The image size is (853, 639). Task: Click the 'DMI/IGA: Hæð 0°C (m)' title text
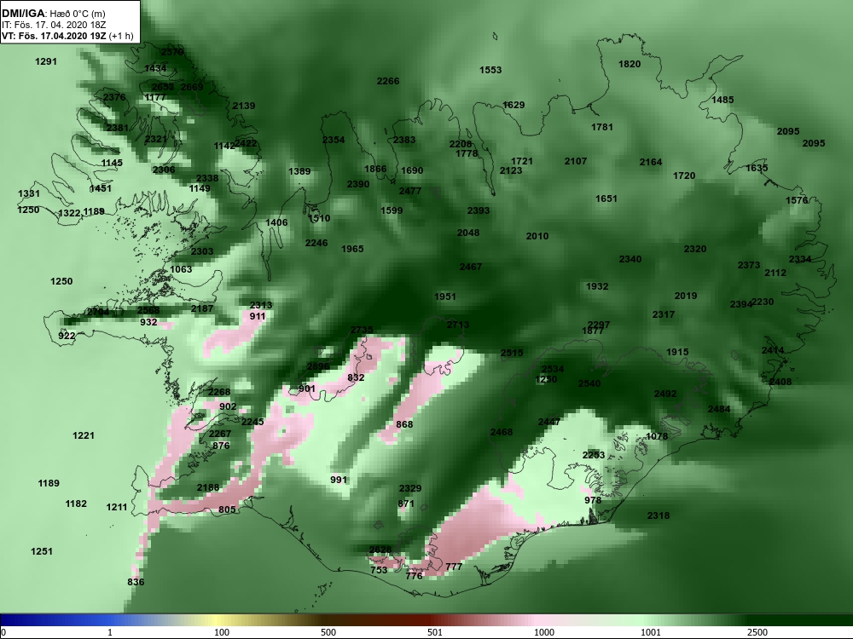[x=53, y=14]
